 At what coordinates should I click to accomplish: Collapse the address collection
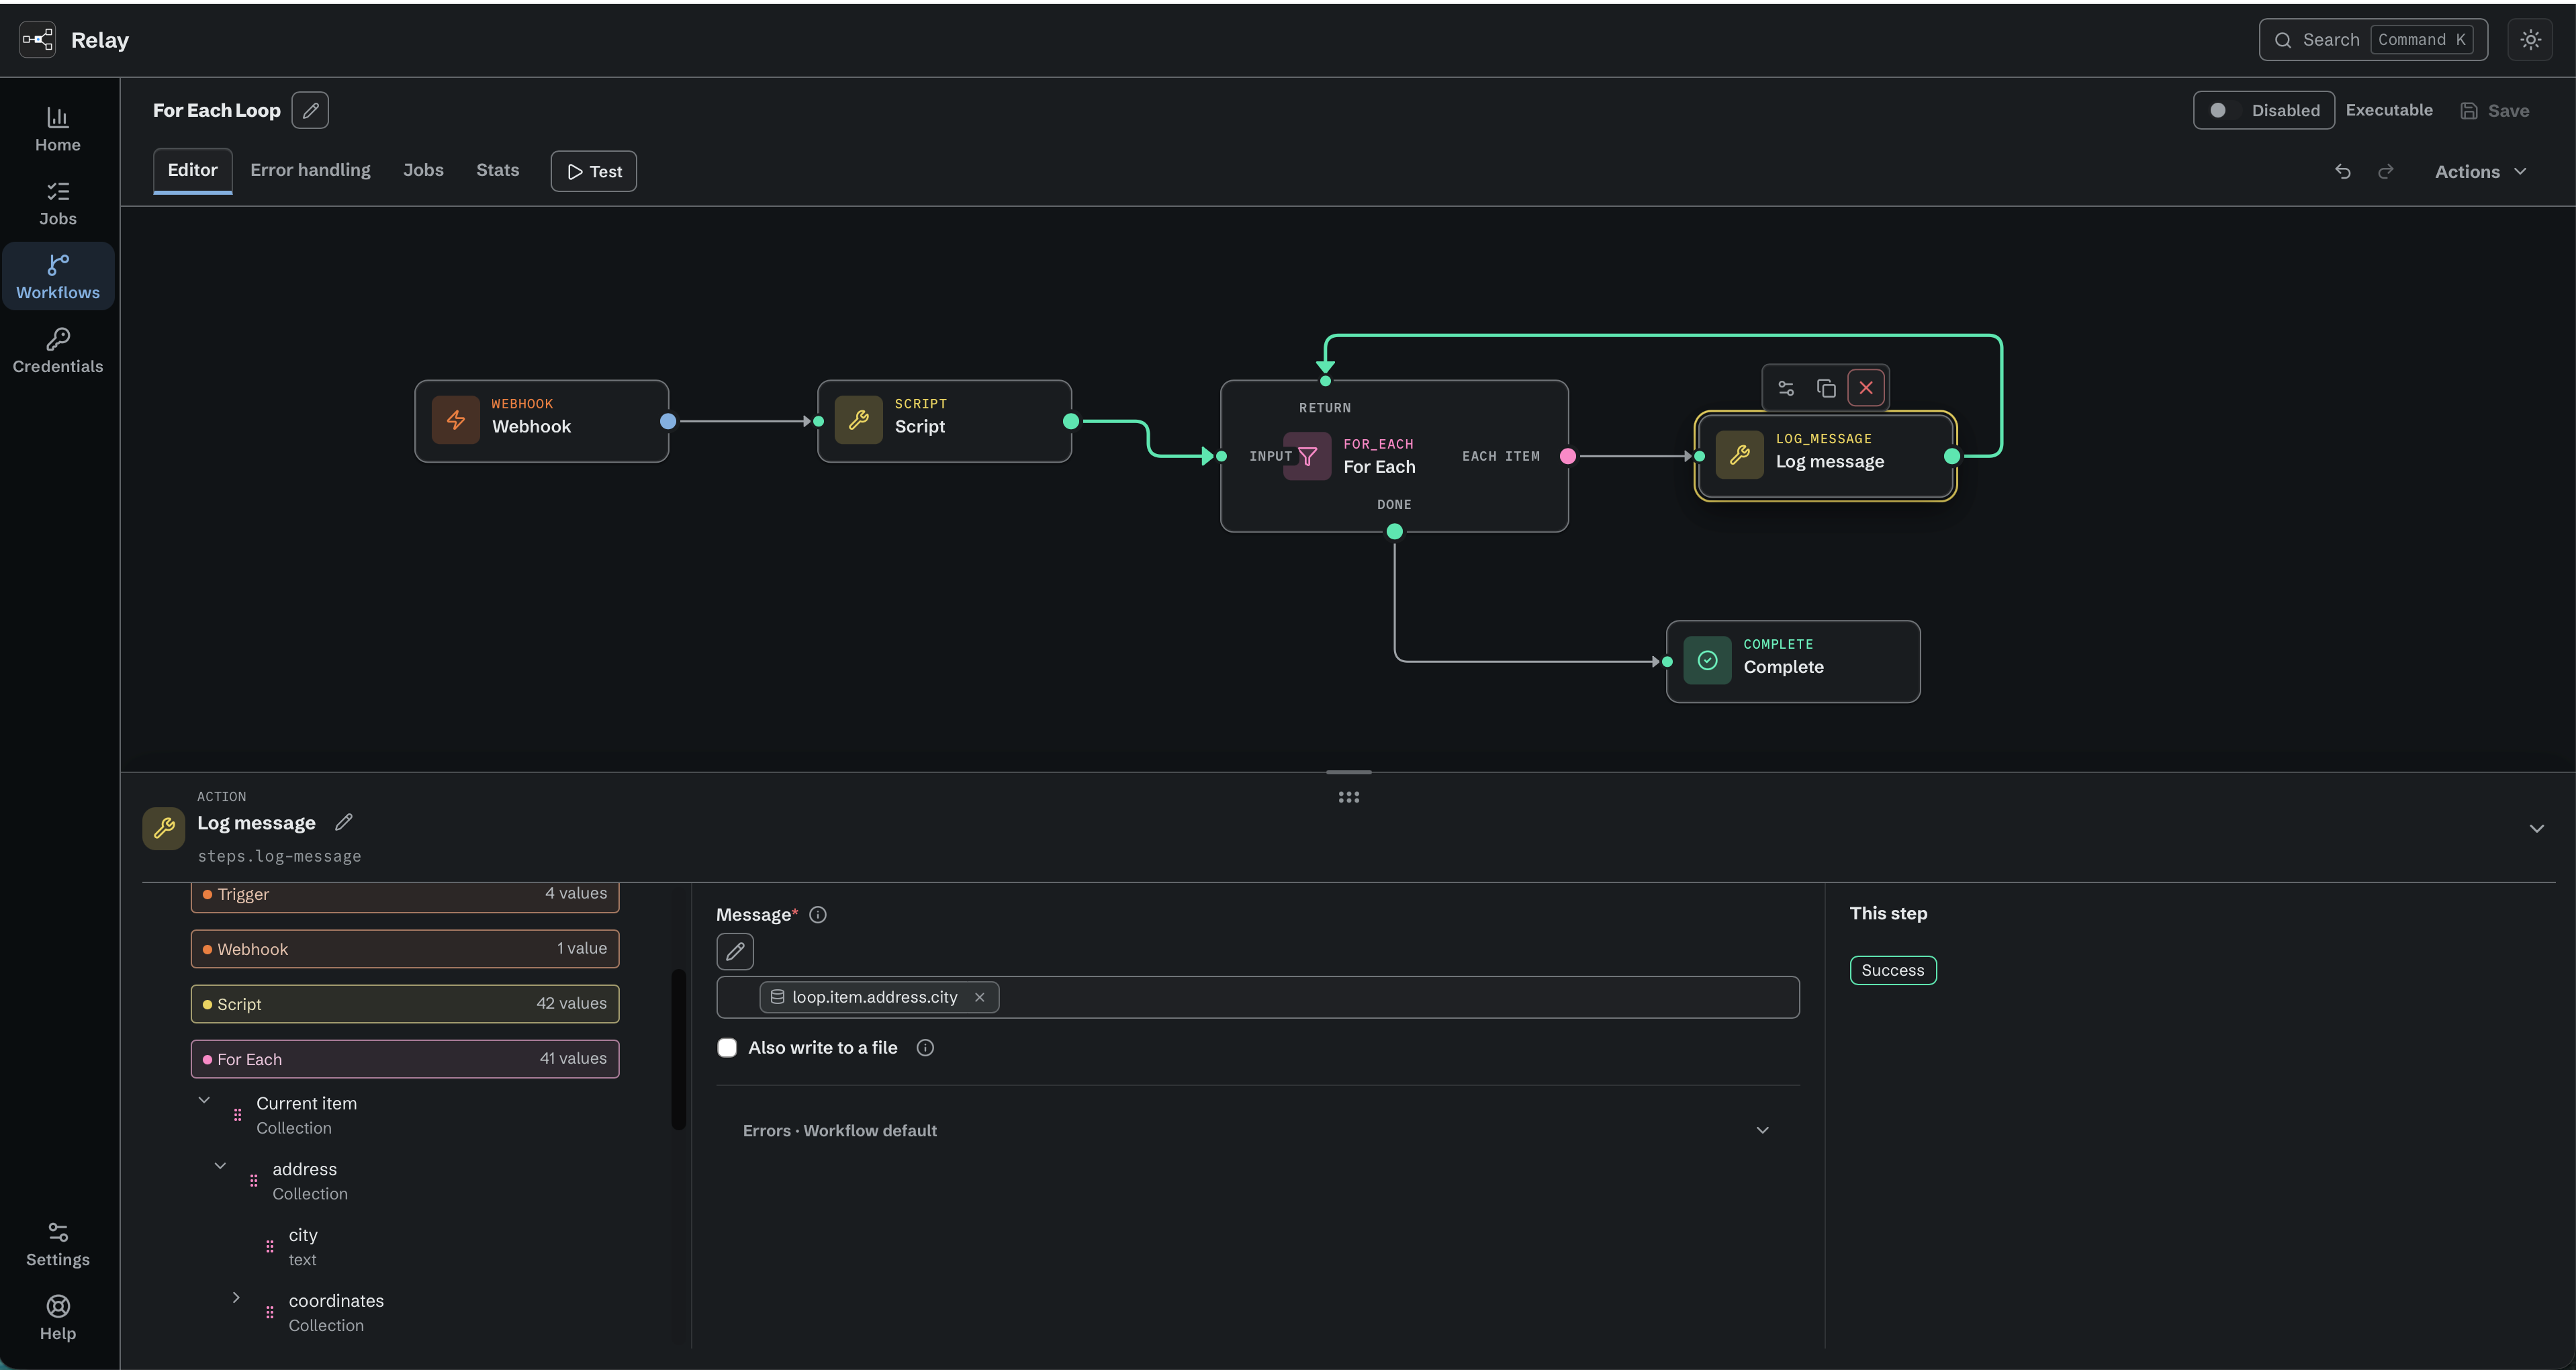pos(220,1166)
